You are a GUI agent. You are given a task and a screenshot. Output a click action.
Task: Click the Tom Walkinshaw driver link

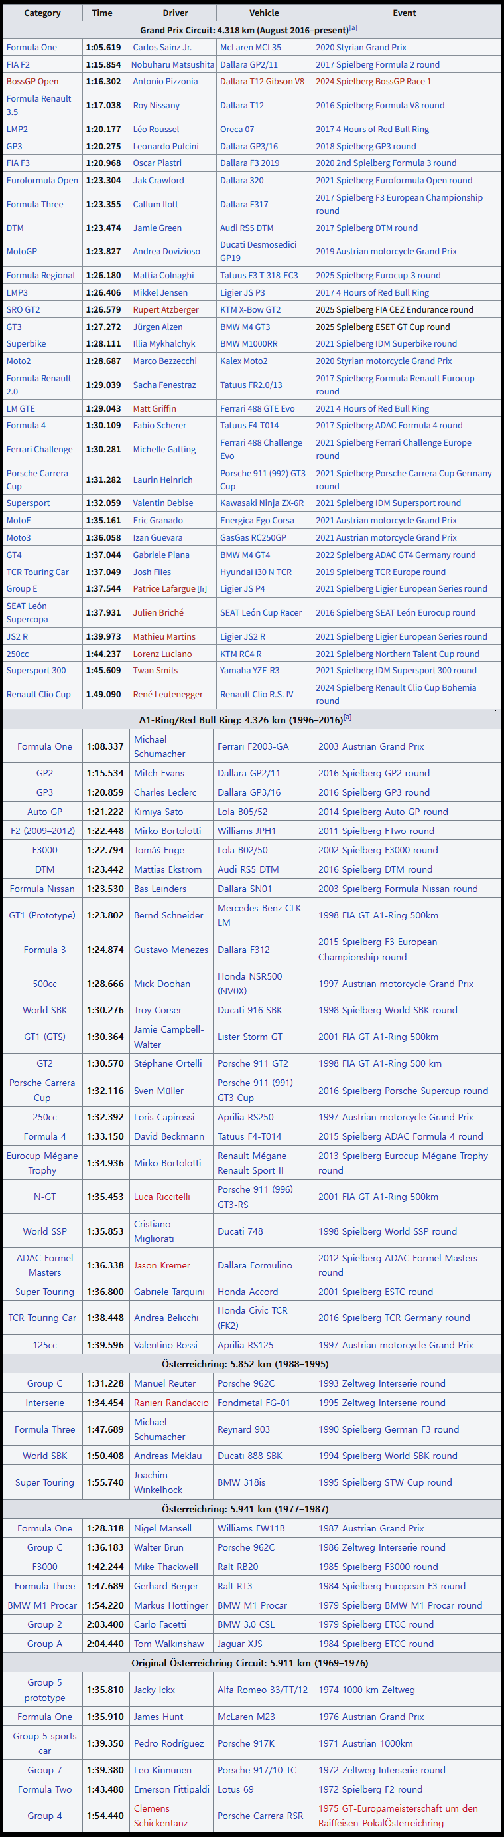(168, 1645)
